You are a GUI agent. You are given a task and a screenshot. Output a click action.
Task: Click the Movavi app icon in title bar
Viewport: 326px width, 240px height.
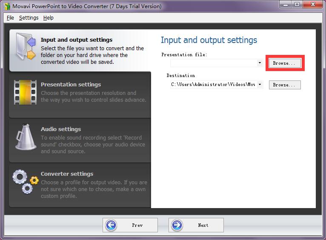7,6
